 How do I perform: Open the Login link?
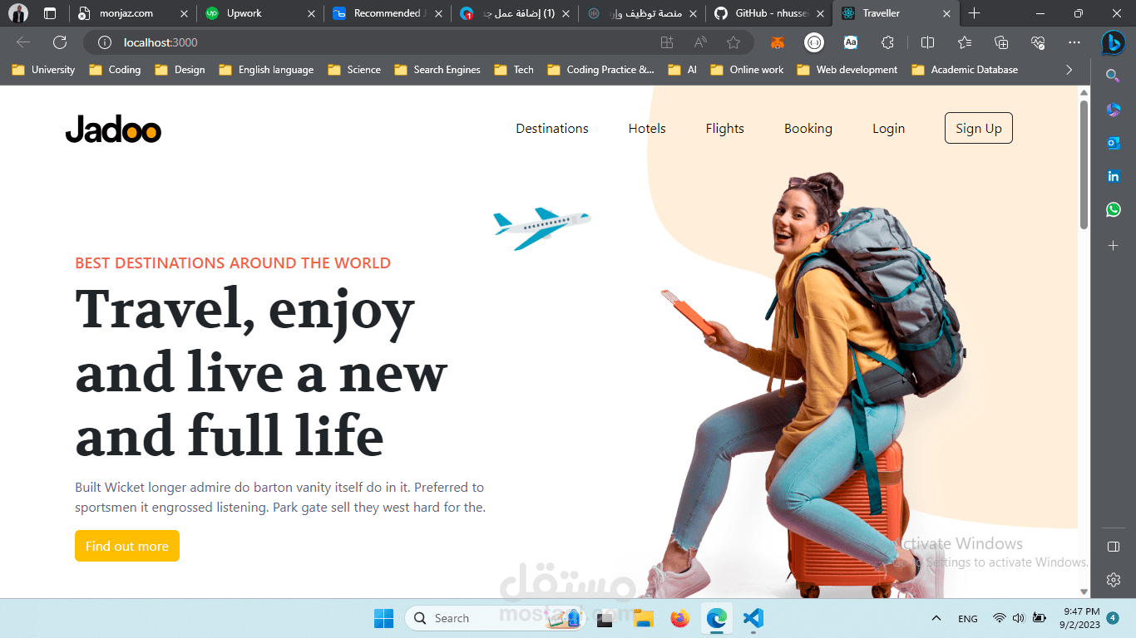click(x=888, y=128)
